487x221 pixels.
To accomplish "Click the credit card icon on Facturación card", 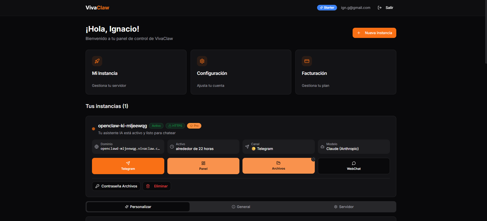I will (307, 61).
